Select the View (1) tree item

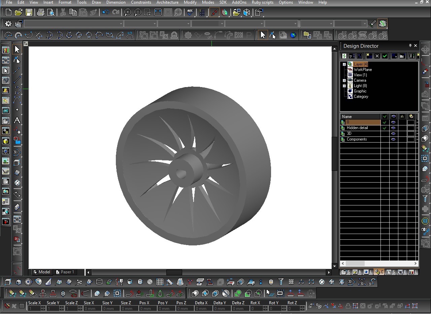tap(360, 75)
